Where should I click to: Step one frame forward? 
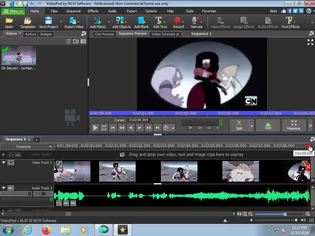pos(140,128)
